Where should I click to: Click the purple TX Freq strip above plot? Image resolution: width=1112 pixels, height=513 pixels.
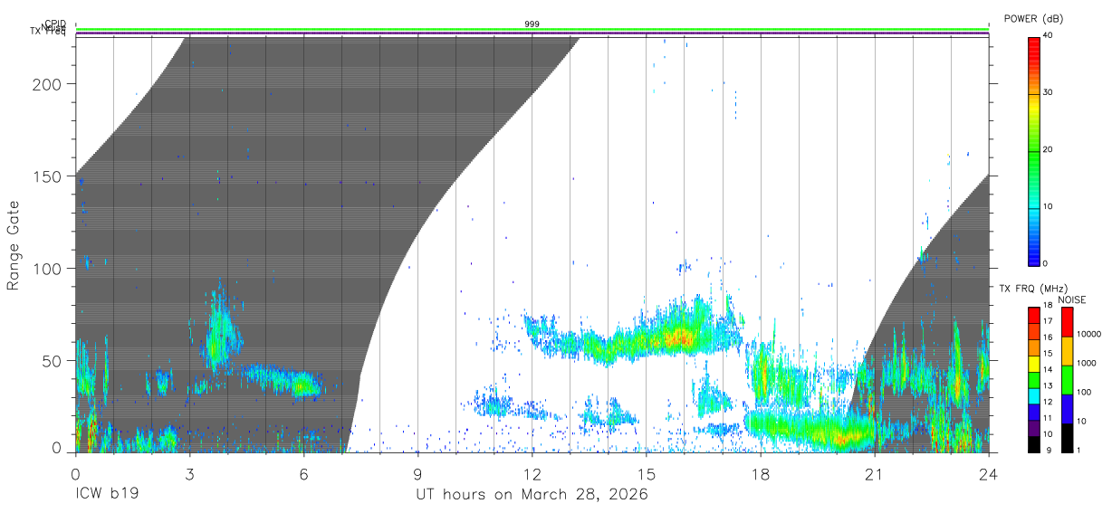(532, 33)
